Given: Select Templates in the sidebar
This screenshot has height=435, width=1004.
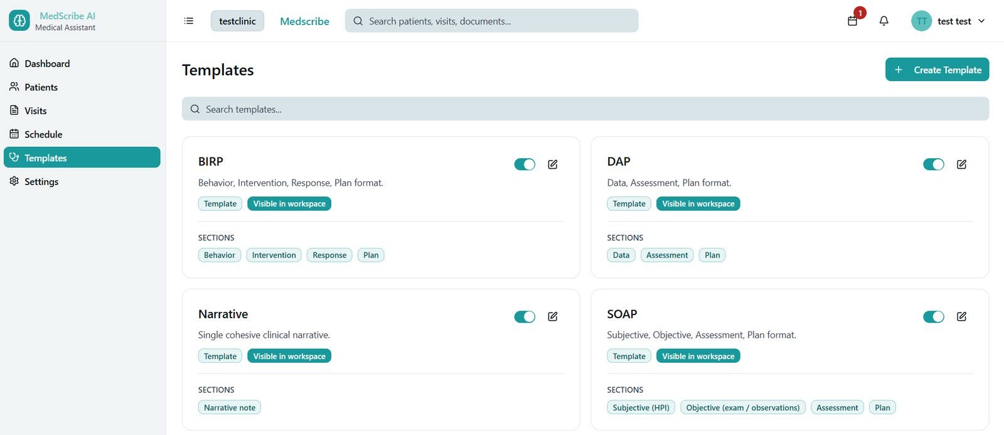Looking at the screenshot, I should pyautogui.click(x=82, y=158).
